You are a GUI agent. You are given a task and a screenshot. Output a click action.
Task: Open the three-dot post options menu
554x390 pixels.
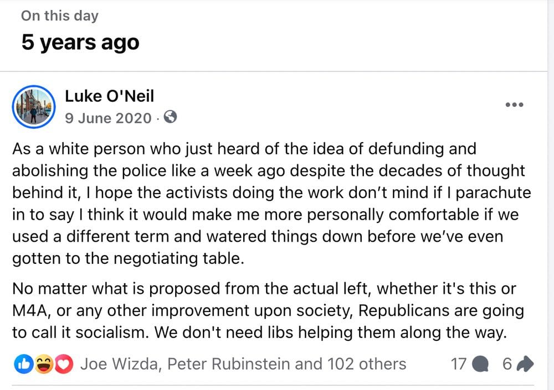[514, 105]
